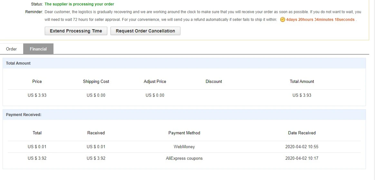The height and width of the screenshot is (180, 375).
Task: Select the Financial tab
Action: click(x=38, y=49)
